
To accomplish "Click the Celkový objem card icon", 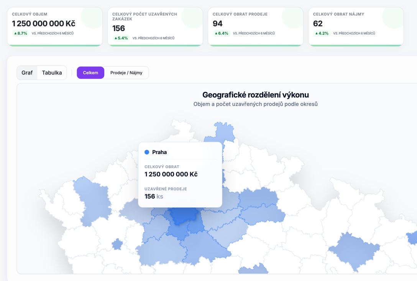I will click(91, 18).
